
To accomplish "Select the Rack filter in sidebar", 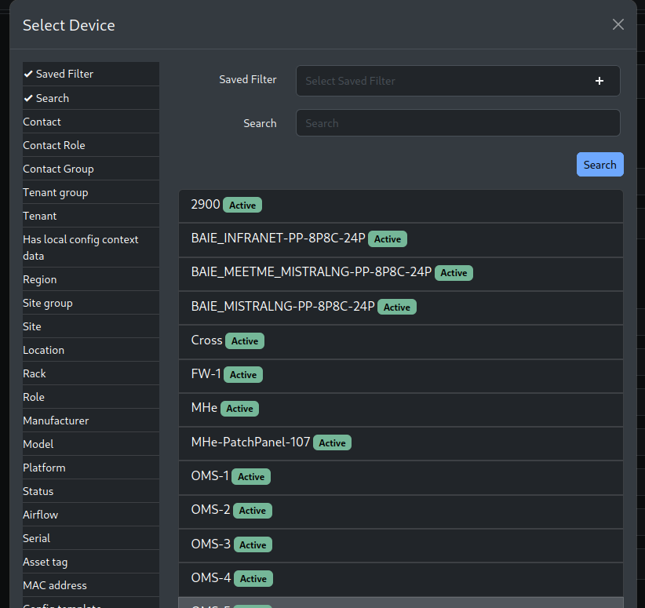I will tap(35, 373).
